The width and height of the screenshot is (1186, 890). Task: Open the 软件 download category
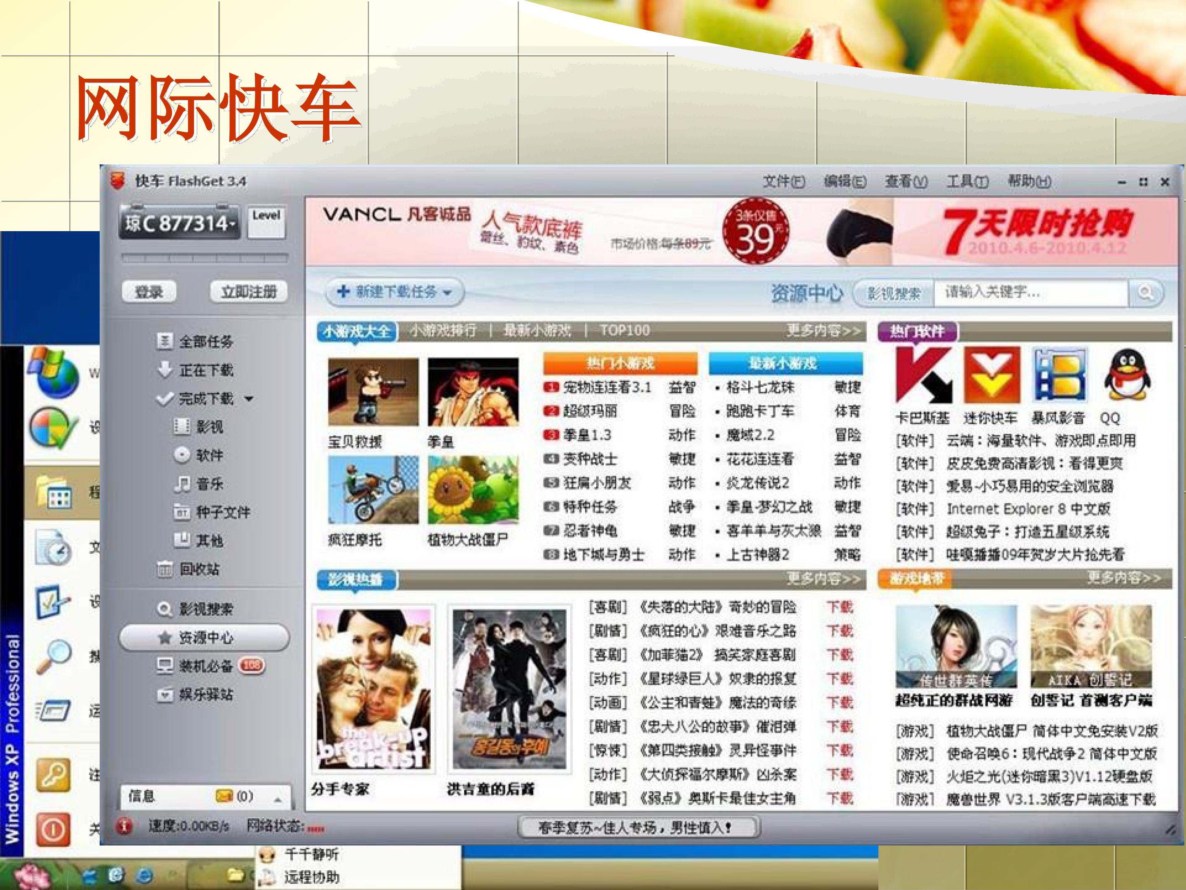[198, 455]
